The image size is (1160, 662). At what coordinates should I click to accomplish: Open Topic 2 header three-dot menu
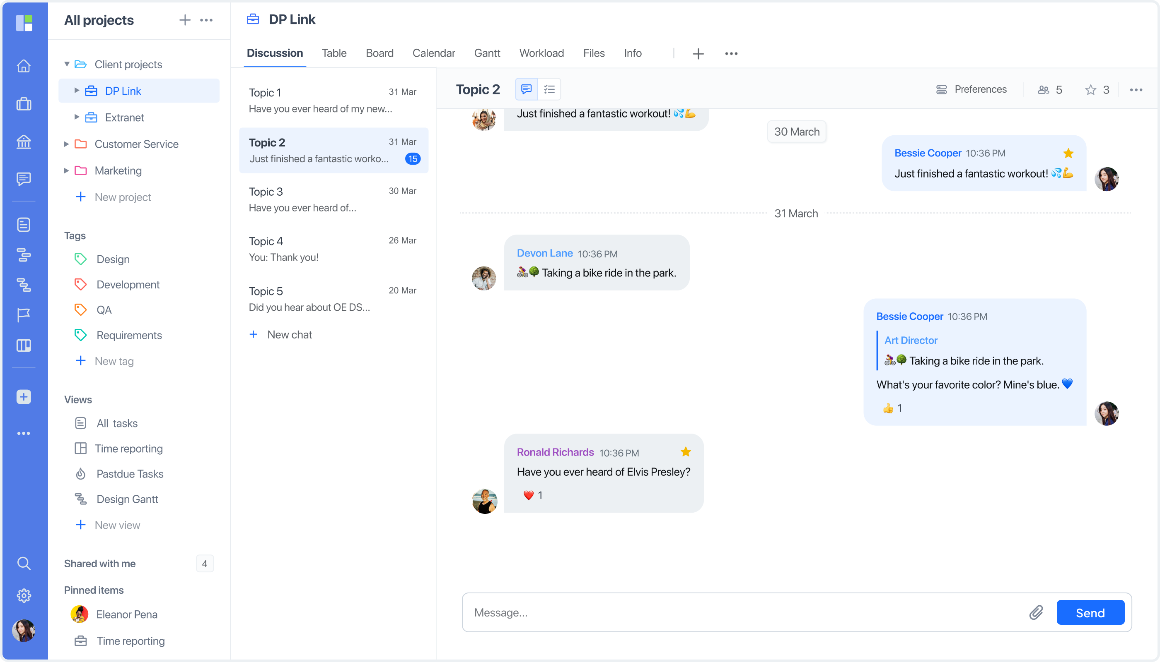[x=1136, y=90]
